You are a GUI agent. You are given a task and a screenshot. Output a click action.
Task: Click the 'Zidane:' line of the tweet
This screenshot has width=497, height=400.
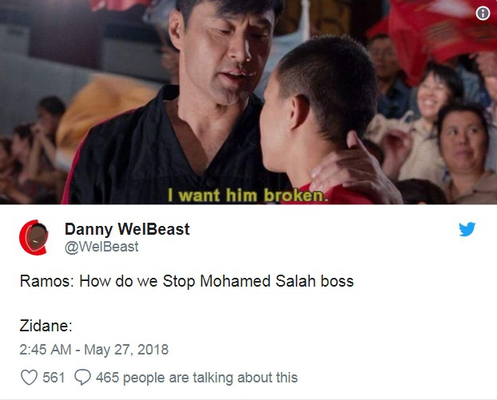(x=46, y=325)
